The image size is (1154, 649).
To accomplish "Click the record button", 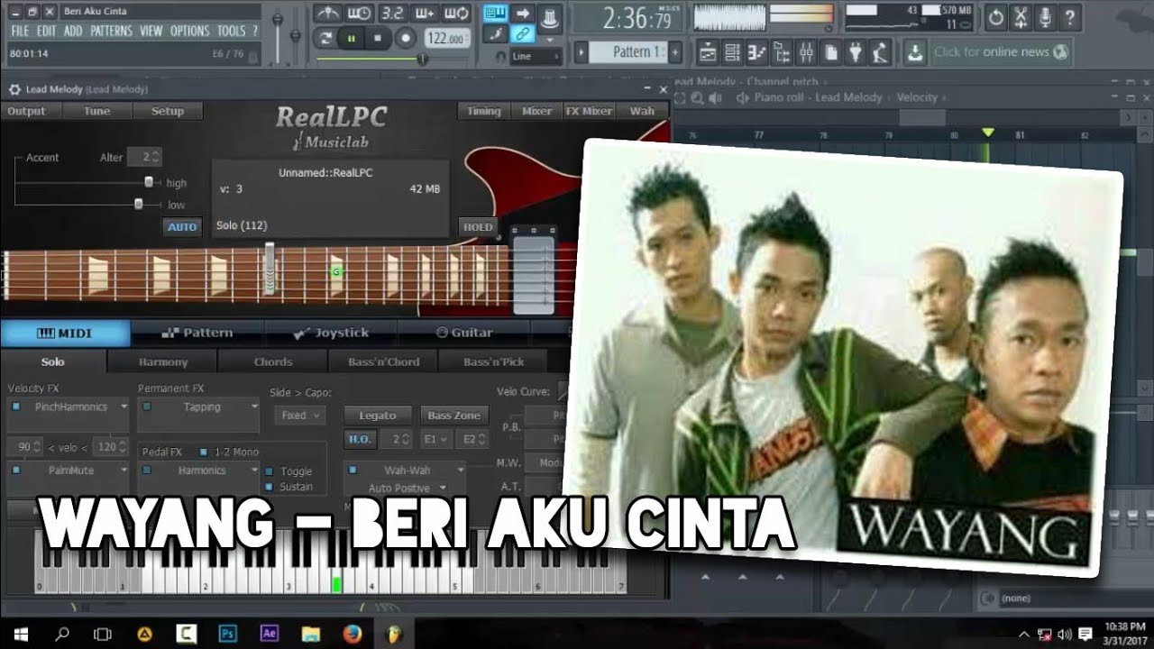I will [x=406, y=38].
